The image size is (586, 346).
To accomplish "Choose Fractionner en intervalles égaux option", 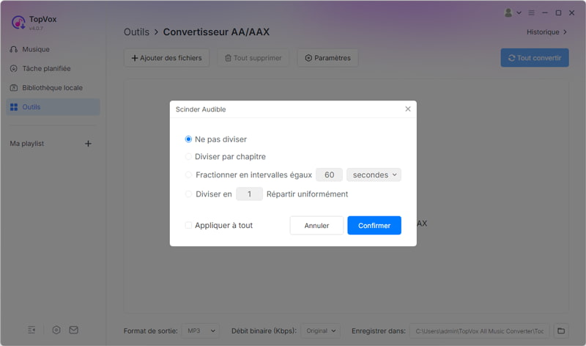I will pos(189,175).
